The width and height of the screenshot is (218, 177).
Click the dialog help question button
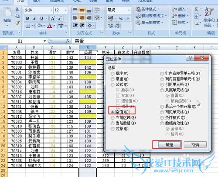point(190,58)
